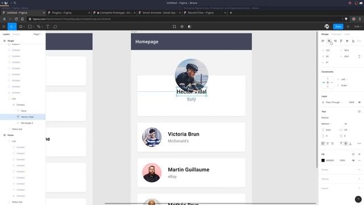Open vertical constraint Scale dropdown
The height and width of the screenshot is (205, 364).
[344, 85]
